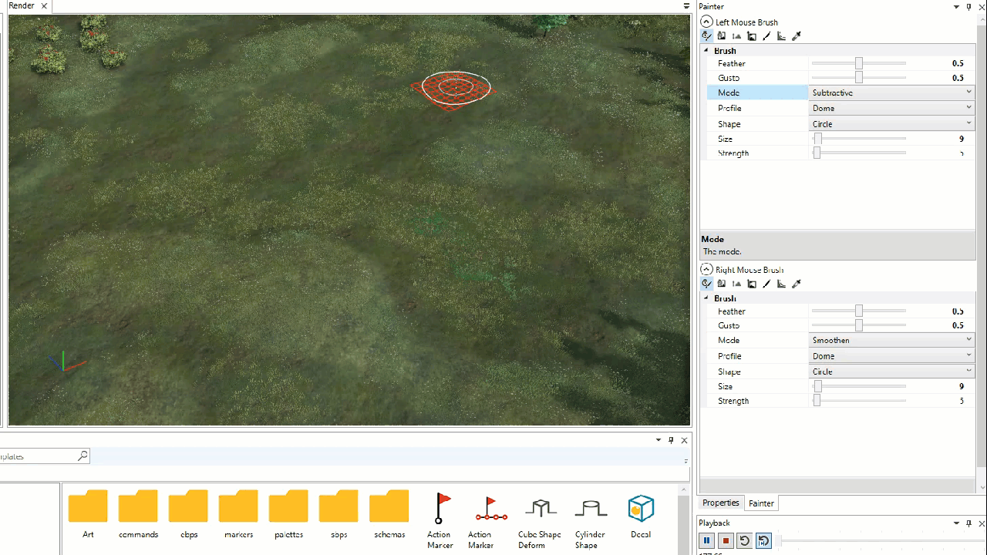Open the left brush Shape dropdown
Screen dimensions: 987x555
[x=891, y=124]
